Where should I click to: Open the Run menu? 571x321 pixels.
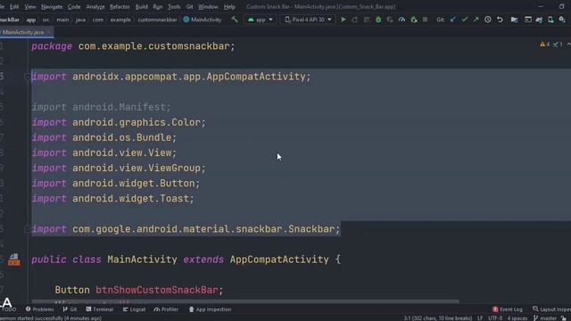point(158,6)
